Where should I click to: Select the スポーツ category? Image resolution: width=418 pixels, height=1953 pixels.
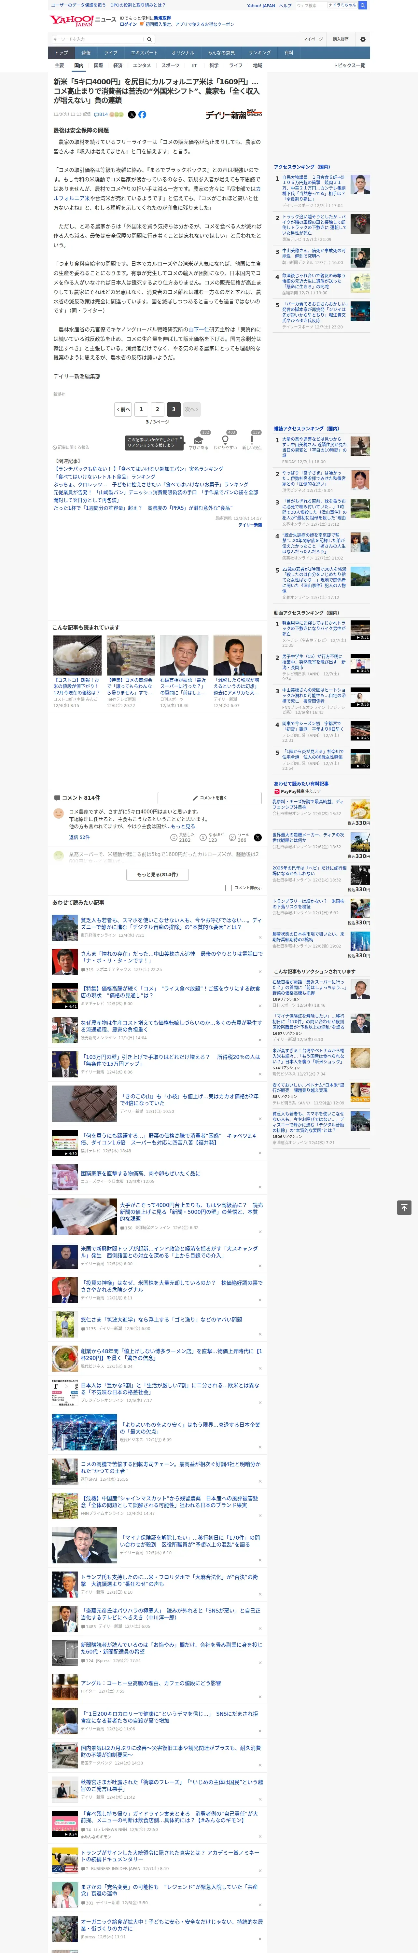coord(171,65)
